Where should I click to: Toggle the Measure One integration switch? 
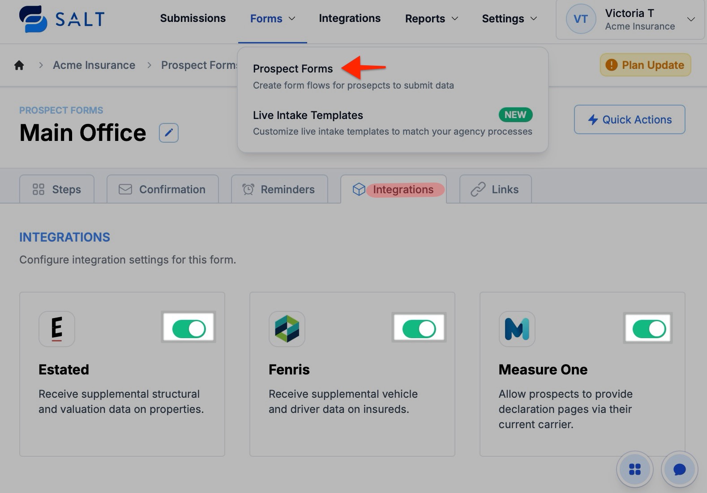click(649, 329)
